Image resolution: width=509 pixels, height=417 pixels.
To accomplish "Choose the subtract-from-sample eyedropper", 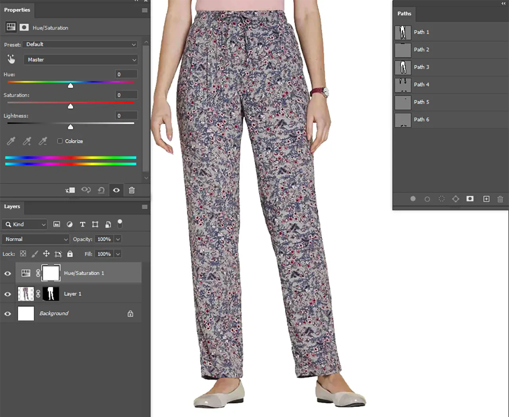I will coord(43,141).
